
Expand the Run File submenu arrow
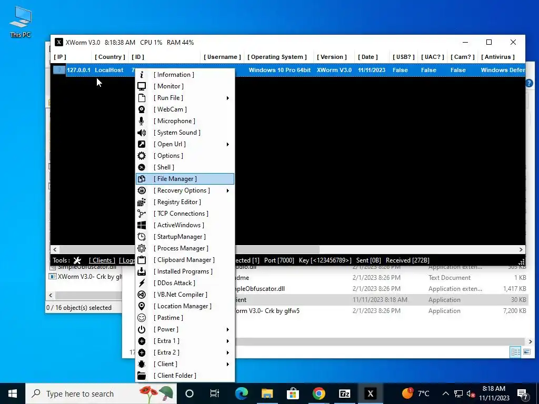click(227, 98)
